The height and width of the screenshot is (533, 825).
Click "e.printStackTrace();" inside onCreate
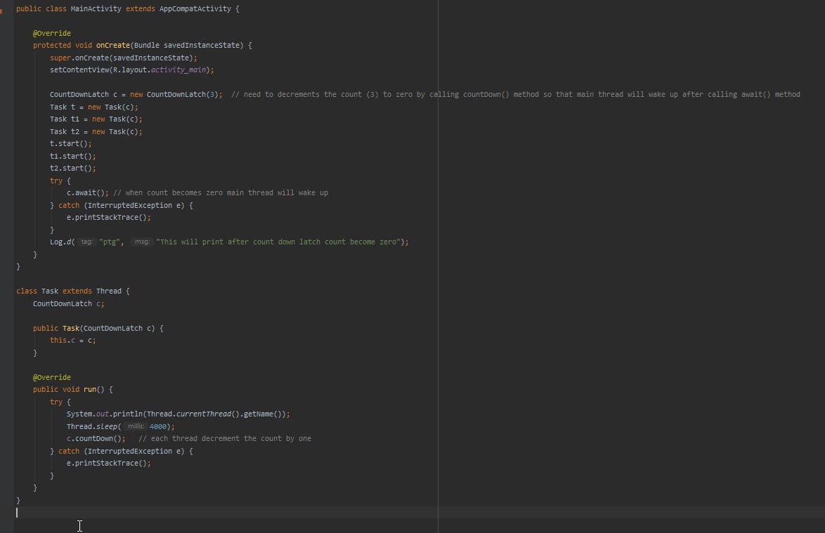(x=108, y=218)
